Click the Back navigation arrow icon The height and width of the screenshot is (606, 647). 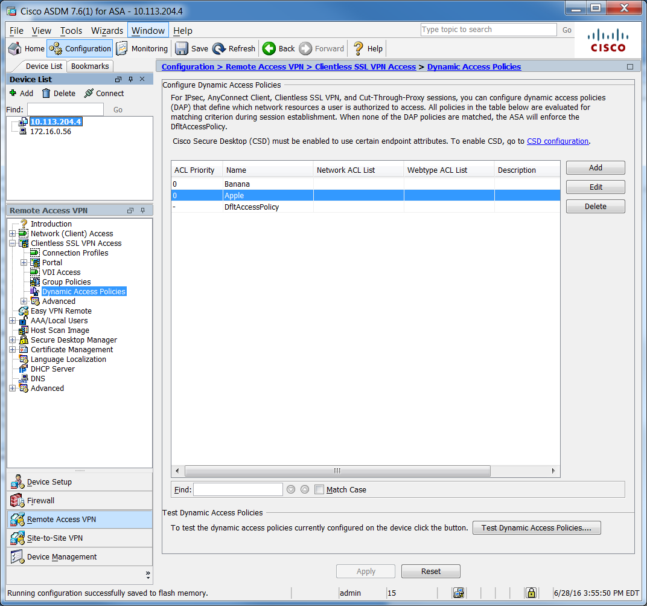(269, 49)
